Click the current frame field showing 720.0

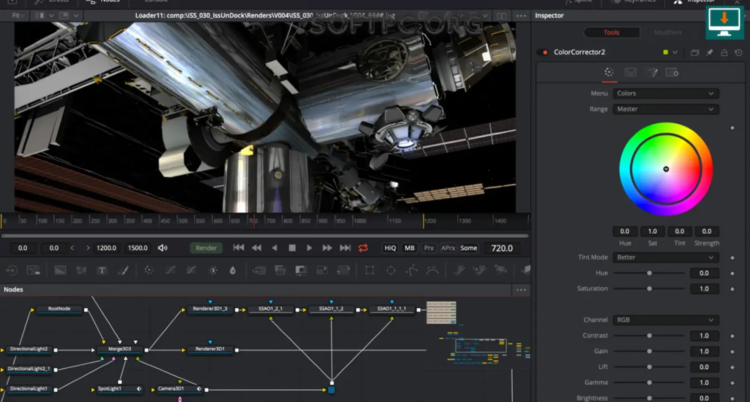click(x=502, y=248)
